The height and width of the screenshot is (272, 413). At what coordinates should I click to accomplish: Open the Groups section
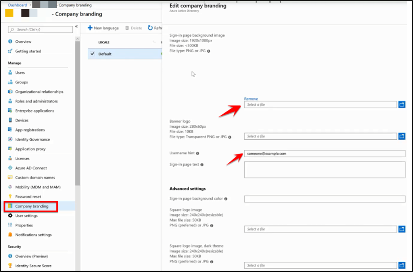tap(20, 82)
